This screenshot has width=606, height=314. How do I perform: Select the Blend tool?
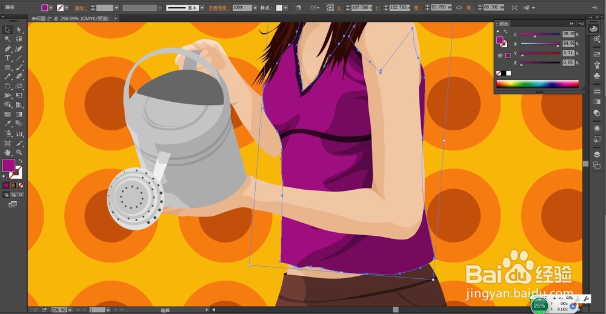pyautogui.click(x=19, y=124)
